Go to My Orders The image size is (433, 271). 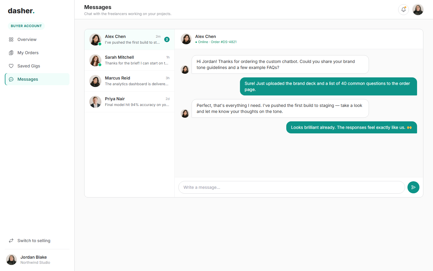37,53
